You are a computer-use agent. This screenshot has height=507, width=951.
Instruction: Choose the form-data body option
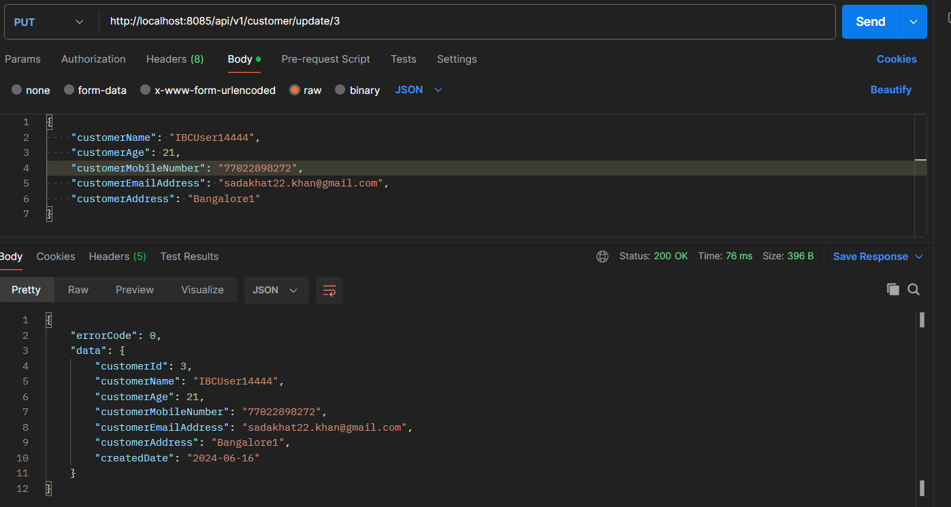tap(69, 90)
